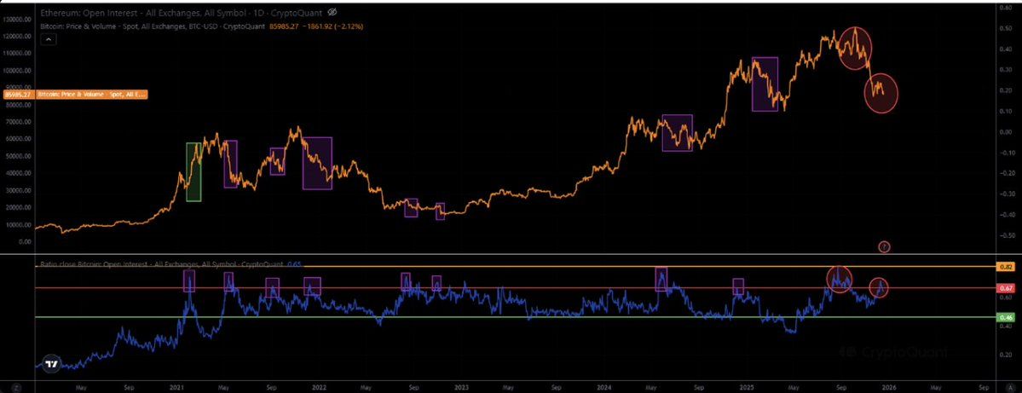Viewport: 1022px width, 393px height.
Task: Open the TradingView logo badge
Action: [x=51, y=364]
